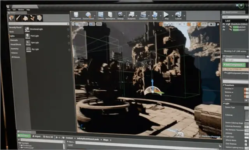The width and height of the screenshot is (249, 150).
Task: Click the Search Classes input field
Action: click(x=39, y=23)
